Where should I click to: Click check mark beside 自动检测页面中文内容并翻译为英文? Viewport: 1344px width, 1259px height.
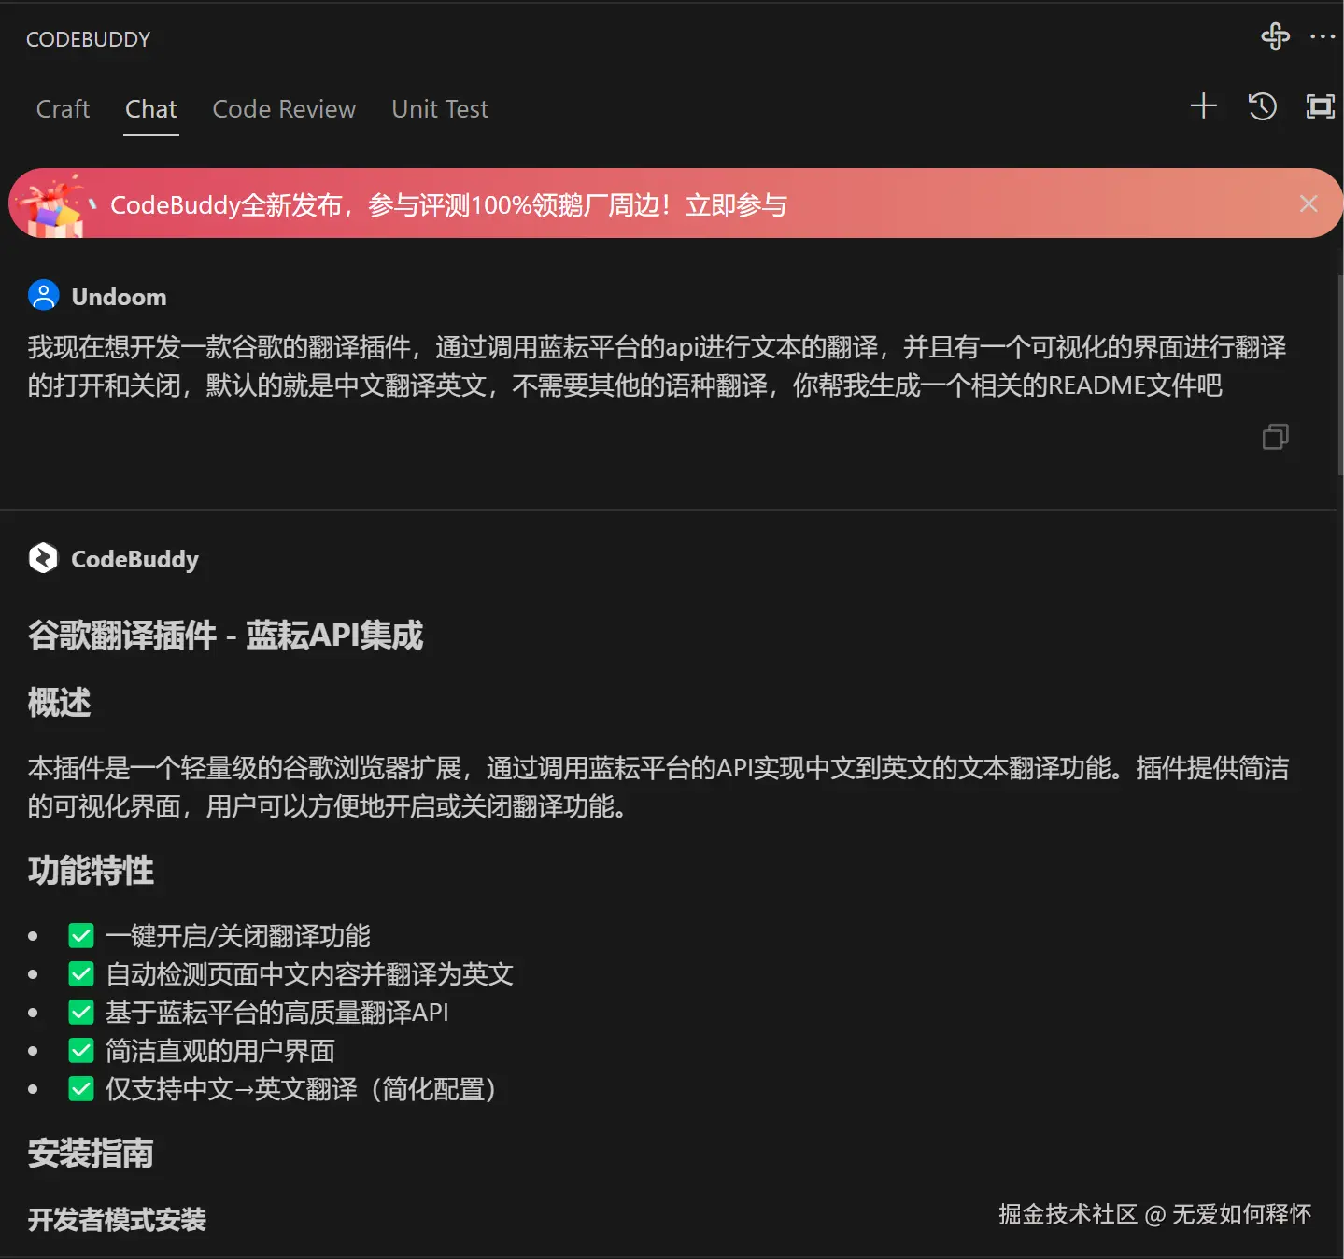pyautogui.click(x=81, y=973)
